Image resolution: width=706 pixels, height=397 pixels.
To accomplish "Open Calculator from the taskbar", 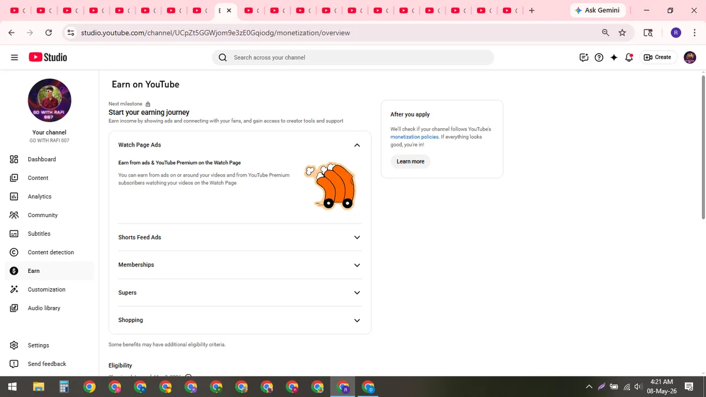I will pos(64,387).
